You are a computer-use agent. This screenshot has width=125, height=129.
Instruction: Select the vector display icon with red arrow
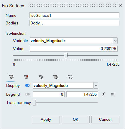tap(26, 77)
